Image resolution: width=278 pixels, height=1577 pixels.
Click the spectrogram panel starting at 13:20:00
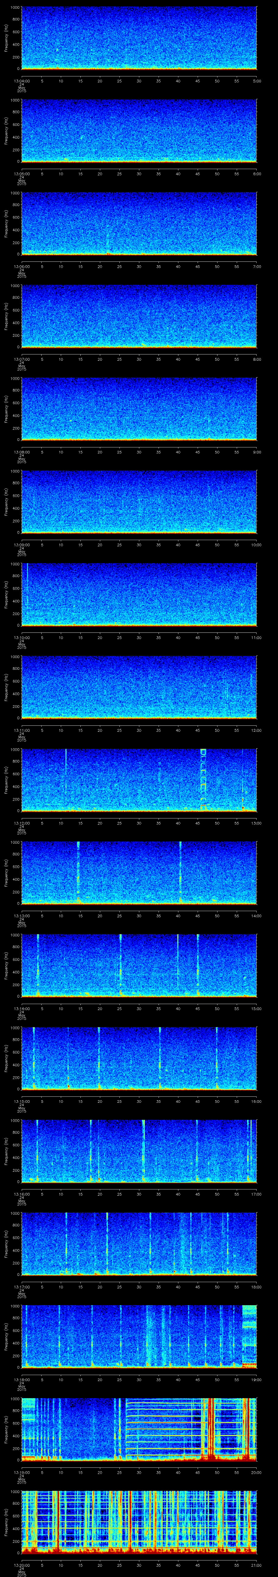click(x=139, y=1523)
